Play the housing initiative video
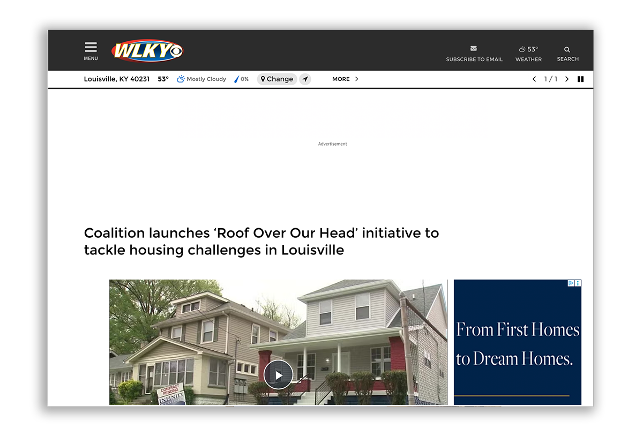This screenshot has height=436, width=643. [278, 375]
